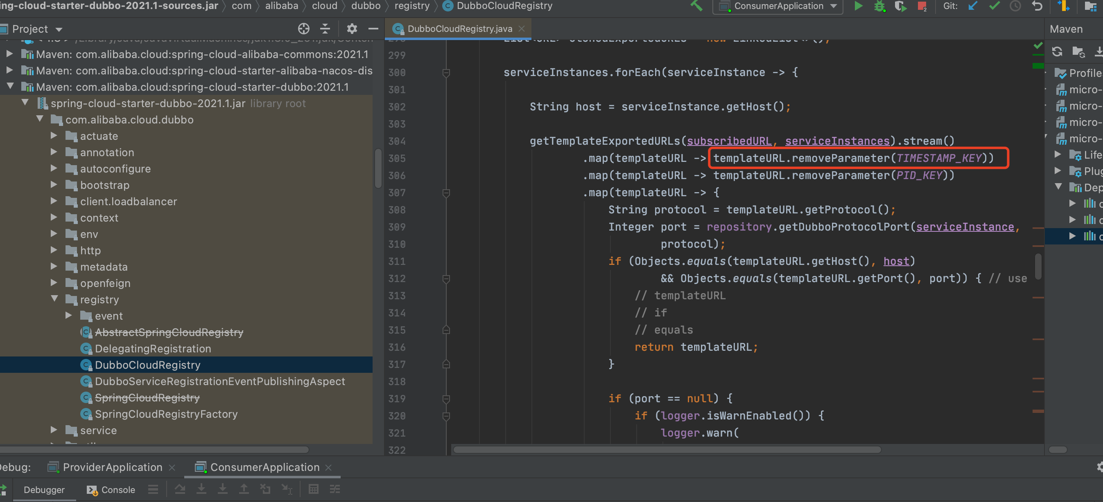Expand the actuate package folder
Viewport: 1103px width, 502px height.
coord(54,136)
